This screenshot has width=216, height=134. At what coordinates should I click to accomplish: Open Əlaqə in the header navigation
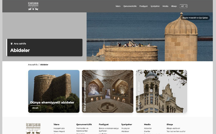pos(174,6)
